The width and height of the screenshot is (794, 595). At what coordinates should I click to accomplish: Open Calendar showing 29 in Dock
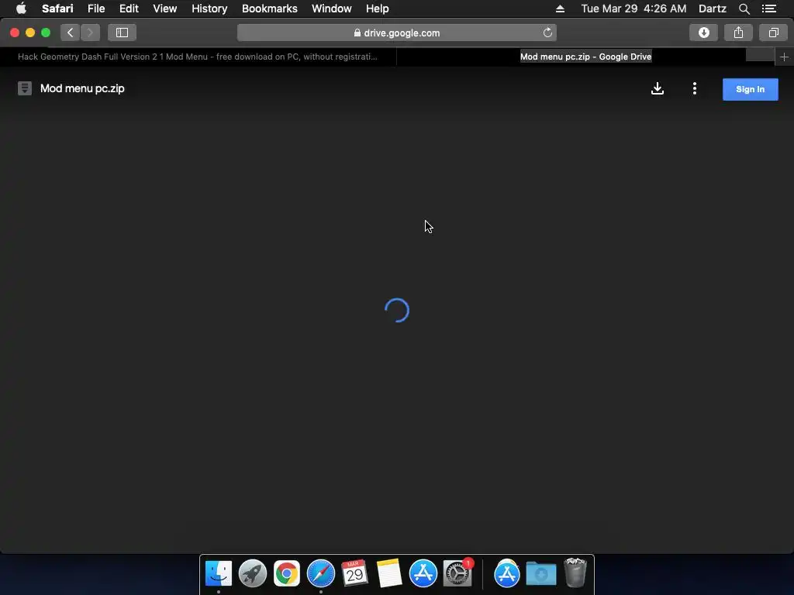pos(354,573)
